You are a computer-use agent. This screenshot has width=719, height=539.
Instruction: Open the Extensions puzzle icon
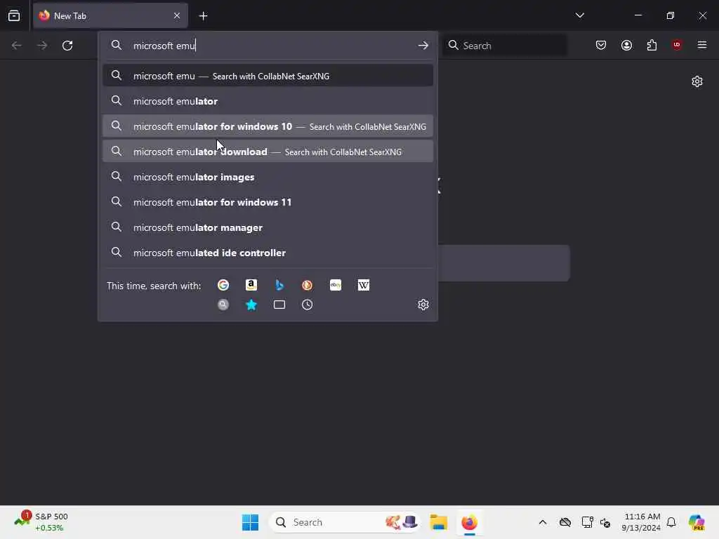point(652,45)
